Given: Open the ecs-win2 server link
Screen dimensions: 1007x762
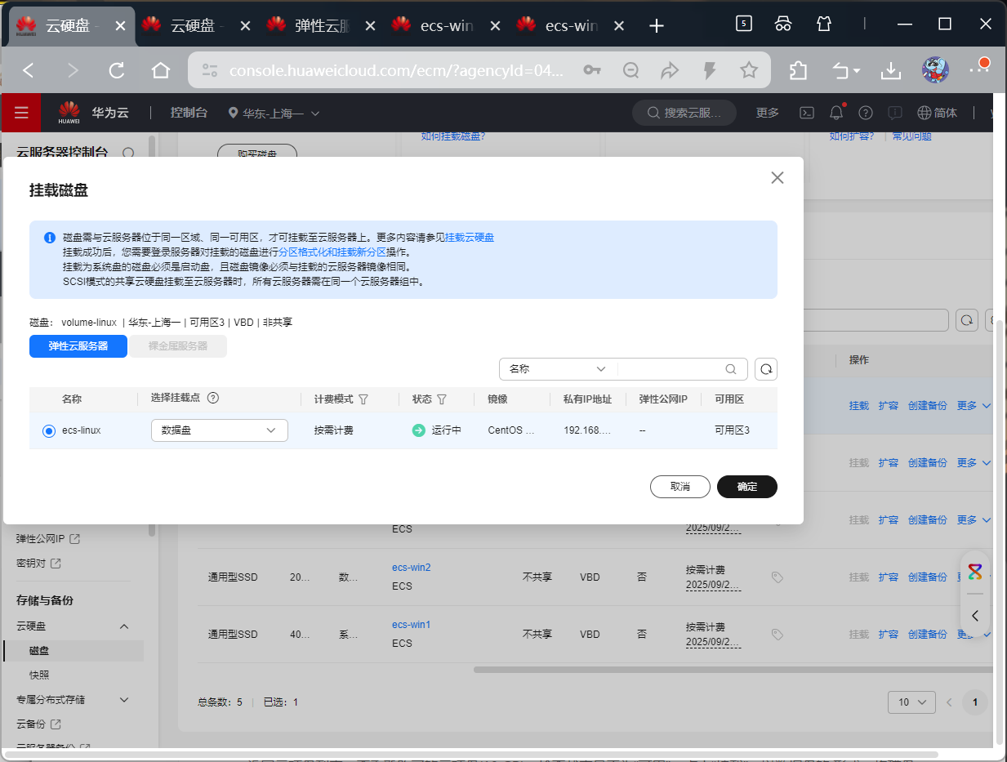Looking at the screenshot, I should [x=412, y=568].
